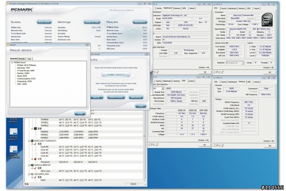Click the View Results button
286x191 pixels.
tap(140, 22)
